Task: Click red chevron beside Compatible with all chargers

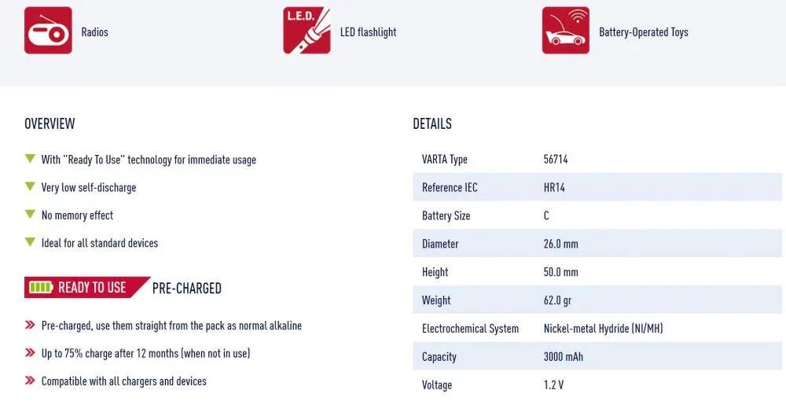Action: point(30,381)
